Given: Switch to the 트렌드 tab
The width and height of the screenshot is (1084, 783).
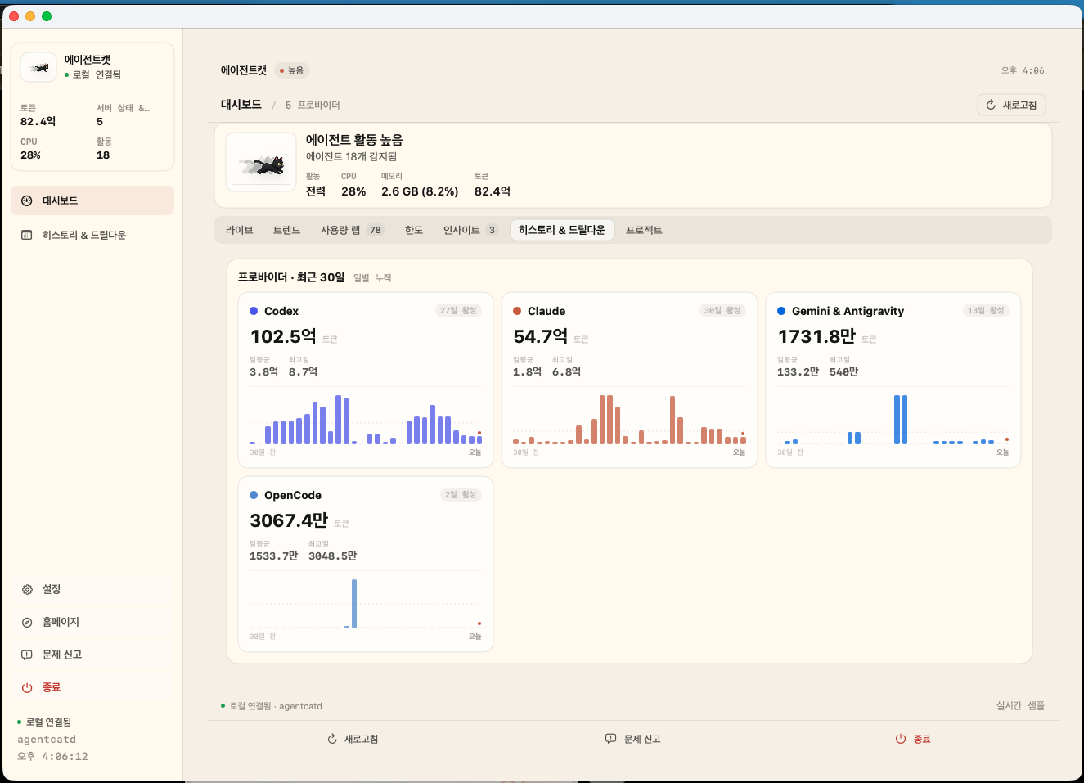Looking at the screenshot, I should pos(287,230).
